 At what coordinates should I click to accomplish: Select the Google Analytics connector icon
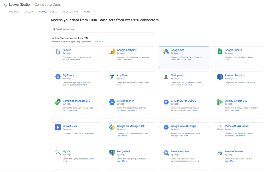(112, 51)
